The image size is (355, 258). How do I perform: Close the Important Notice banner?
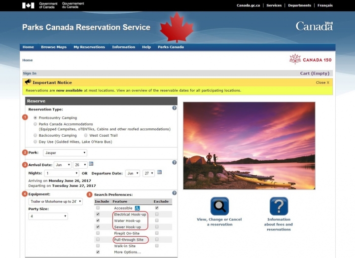coord(322,82)
